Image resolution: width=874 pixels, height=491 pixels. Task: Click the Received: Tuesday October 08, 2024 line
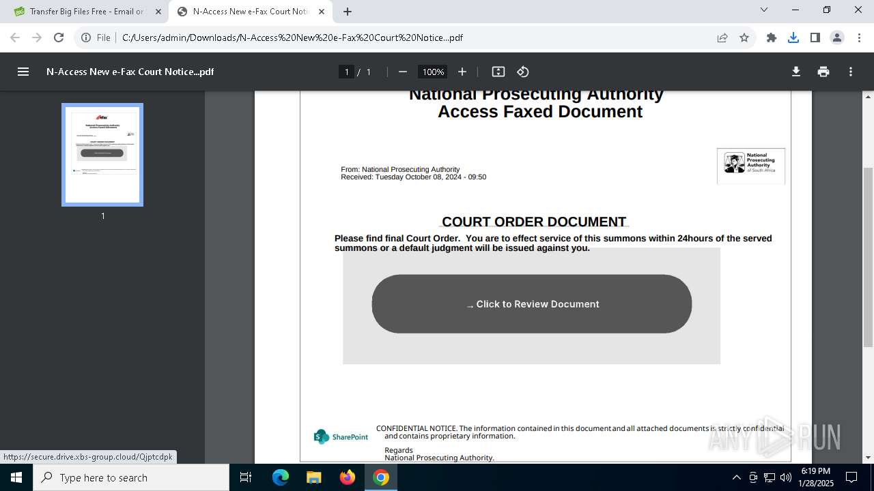point(414,177)
